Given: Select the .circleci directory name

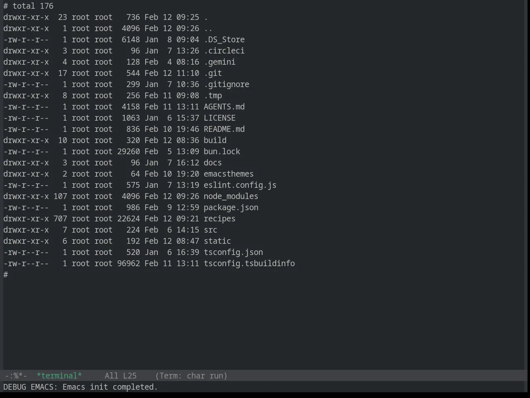Looking at the screenshot, I should 224,51.
